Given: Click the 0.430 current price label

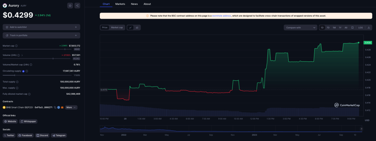Looking at the screenshot, I should 368,43.
